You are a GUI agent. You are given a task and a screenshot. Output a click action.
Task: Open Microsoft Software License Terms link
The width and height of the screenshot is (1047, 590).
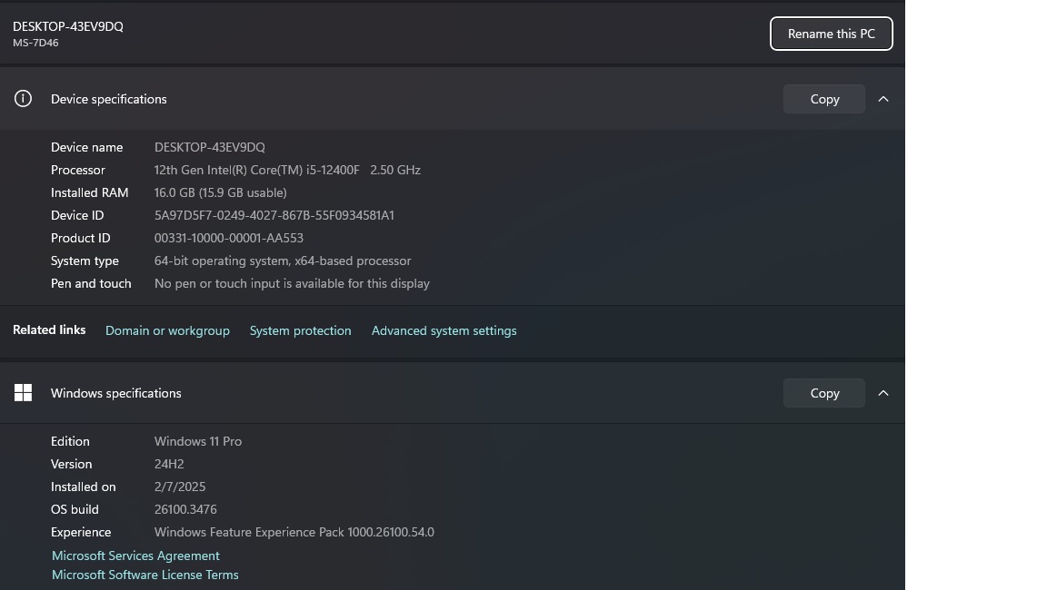(x=145, y=575)
